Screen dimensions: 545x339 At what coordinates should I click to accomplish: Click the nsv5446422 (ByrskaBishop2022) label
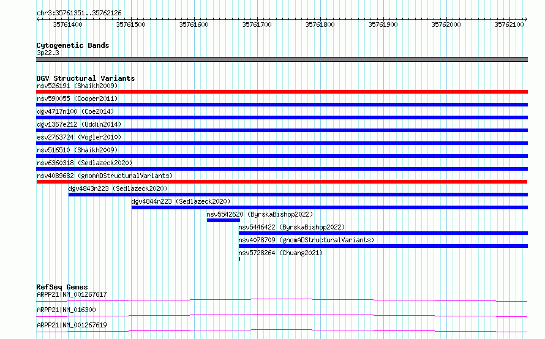pos(291,227)
